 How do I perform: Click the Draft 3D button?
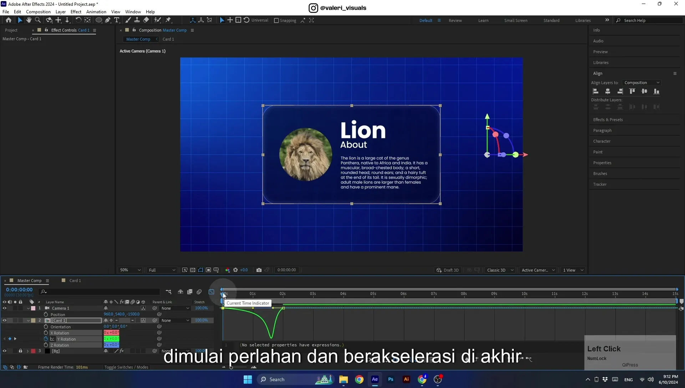coord(448,270)
